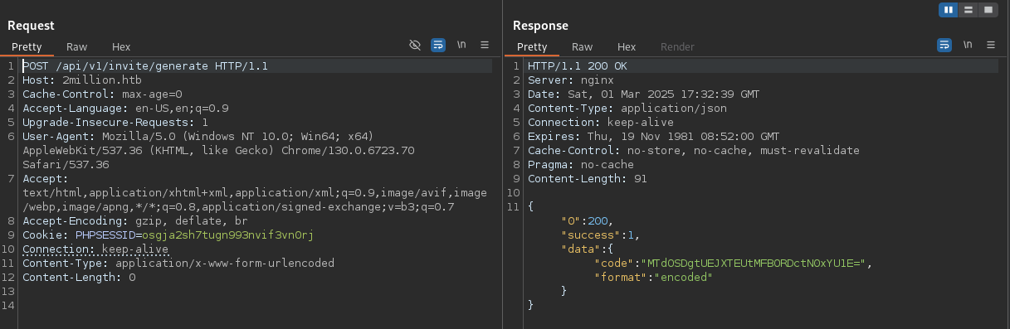Click the "success":1 JSON entry
Viewport: 1010px width, 329px height.
point(601,235)
